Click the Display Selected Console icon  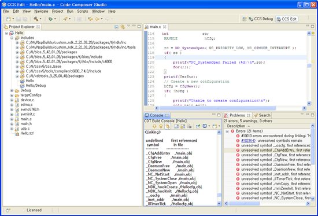pyautogui.click(x=205, y=126)
